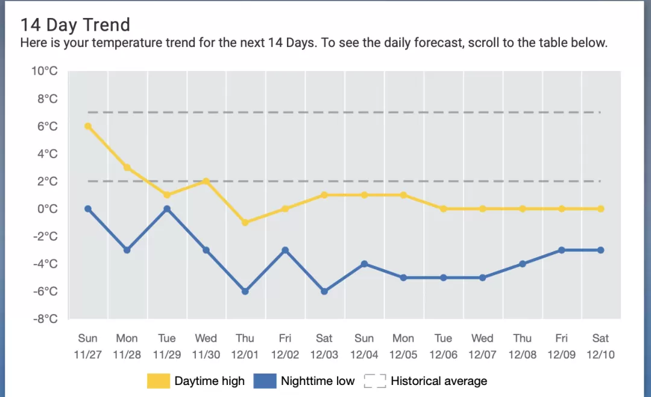651x397 pixels.
Task: Click the Fri 12/02 date label
Action: pos(285,346)
